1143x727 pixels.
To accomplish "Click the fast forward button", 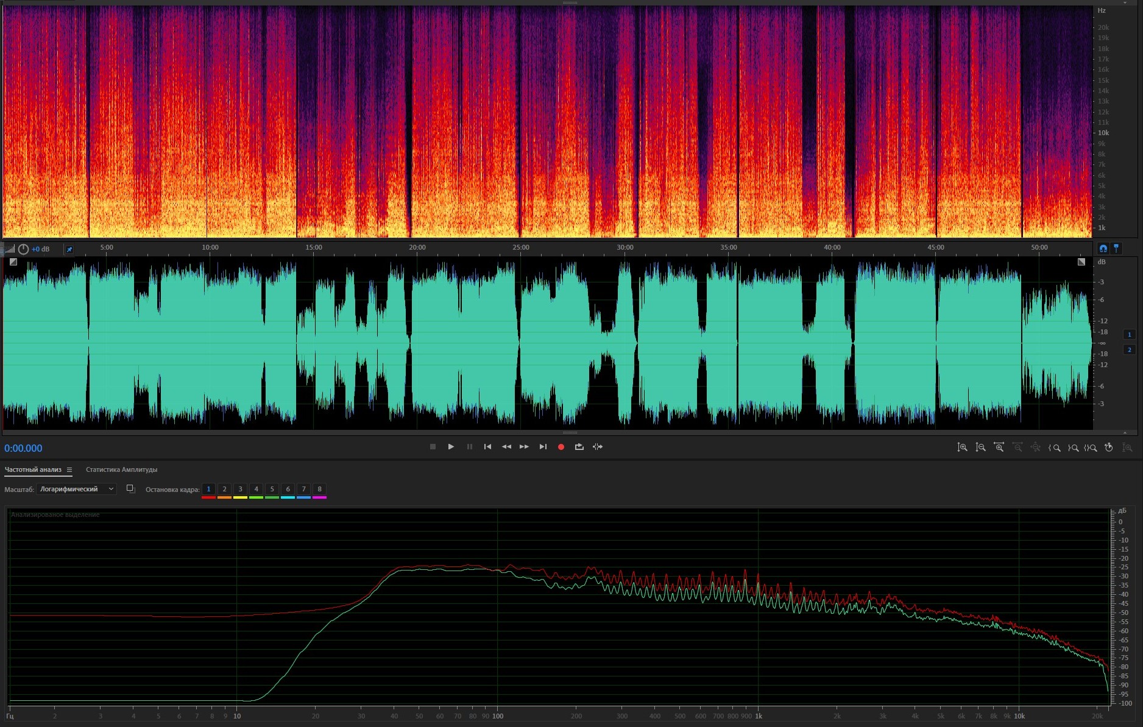I will 524,447.
